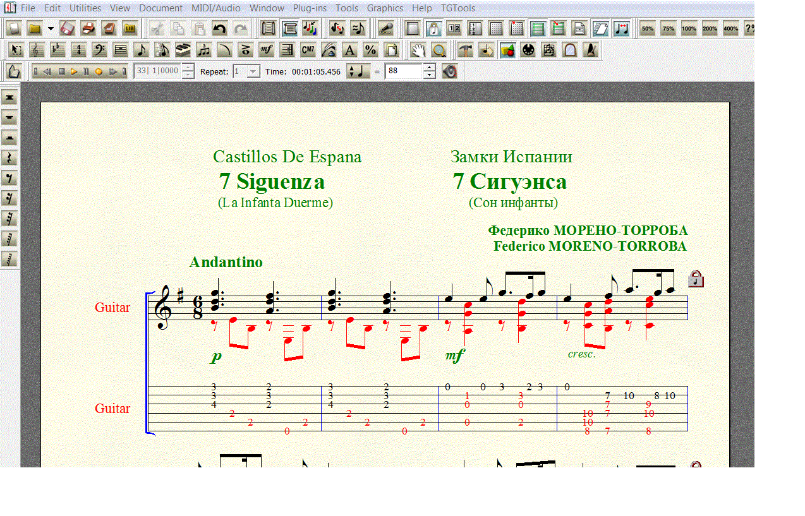The image size is (805, 516).
Task: Select the Note Mover tool
Action: [x=487, y=50]
